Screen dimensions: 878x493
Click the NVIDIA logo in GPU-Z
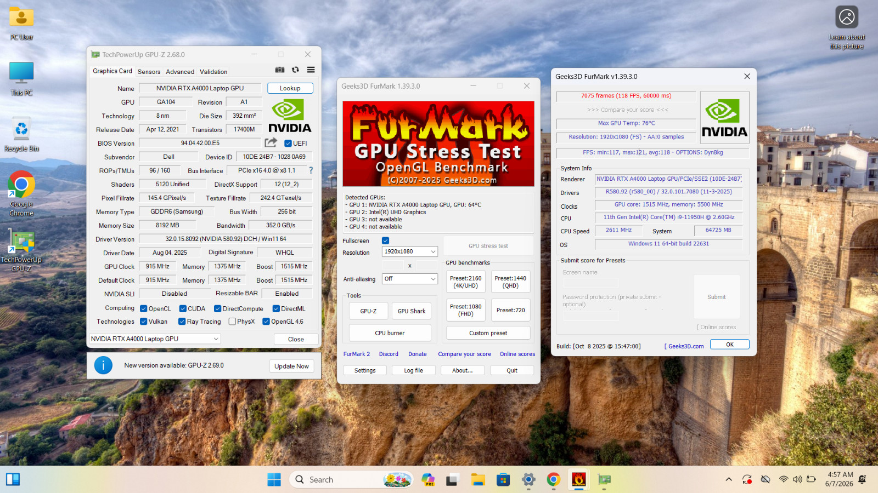point(290,116)
